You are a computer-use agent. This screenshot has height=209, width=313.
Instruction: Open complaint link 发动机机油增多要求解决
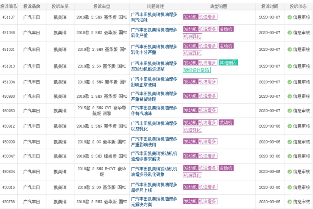154,156
